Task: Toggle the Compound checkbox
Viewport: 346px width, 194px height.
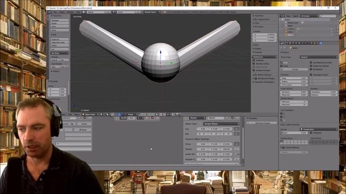Action: [x=311, y=133]
